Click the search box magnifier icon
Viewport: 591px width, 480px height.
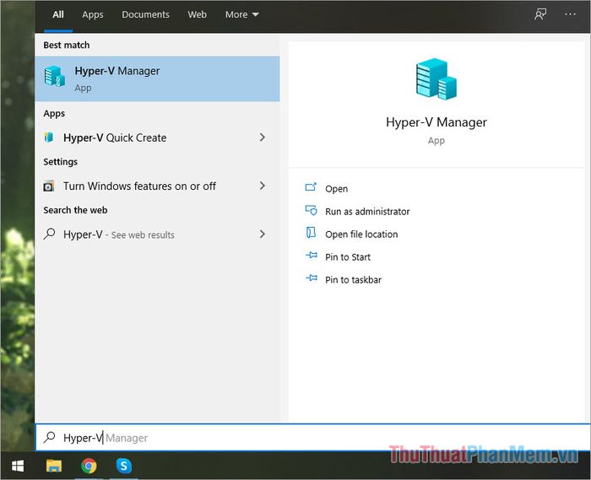pyautogui.click(x=49, y=437)
